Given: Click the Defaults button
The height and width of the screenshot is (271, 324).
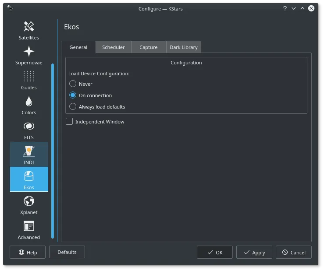Looking at the screenshot, I should tap(67, 252).
